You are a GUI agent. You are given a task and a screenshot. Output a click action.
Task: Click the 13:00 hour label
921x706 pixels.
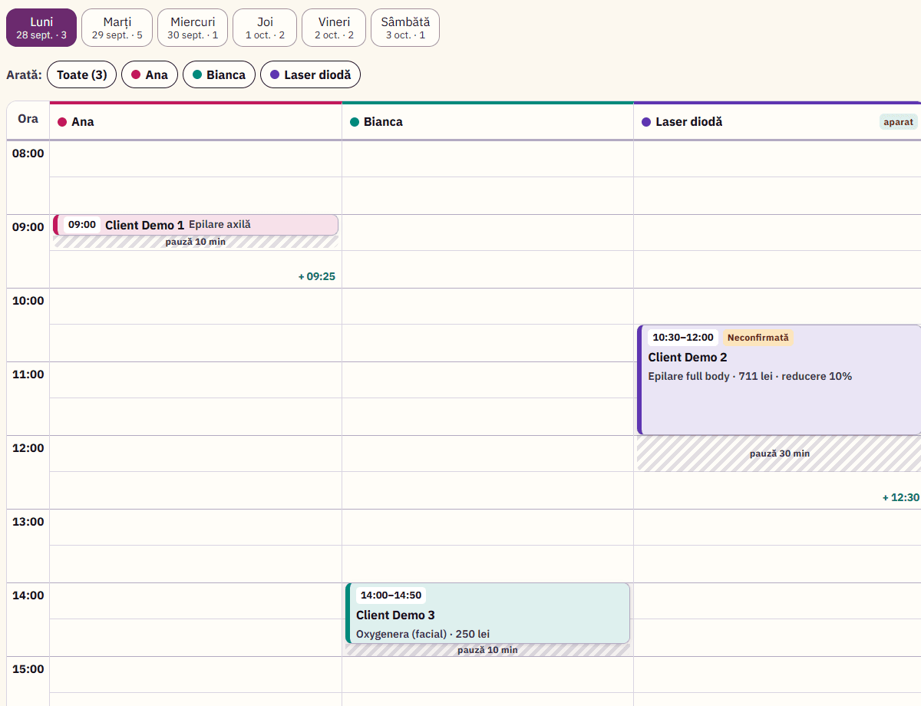[x=28, y=521]
